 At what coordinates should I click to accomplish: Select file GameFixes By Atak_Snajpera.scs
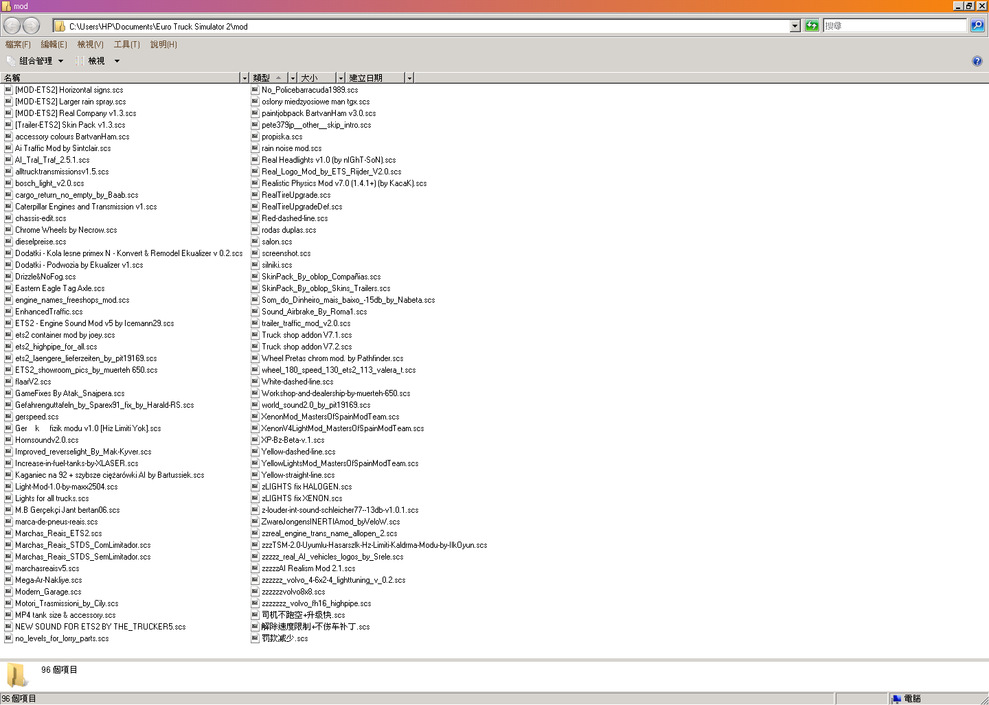(x=70, y=393)
